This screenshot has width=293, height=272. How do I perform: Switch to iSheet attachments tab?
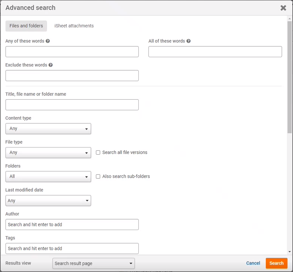point(74,26)
